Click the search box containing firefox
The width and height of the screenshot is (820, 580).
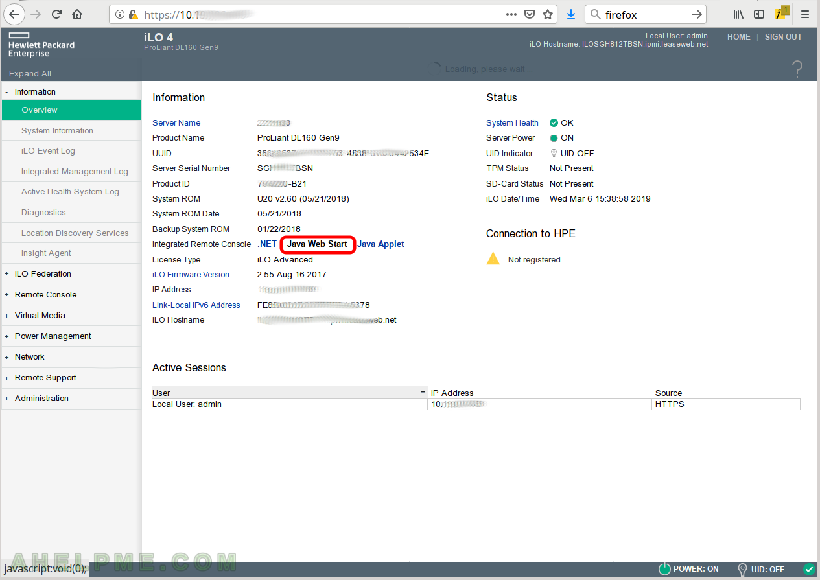point(644,14)
